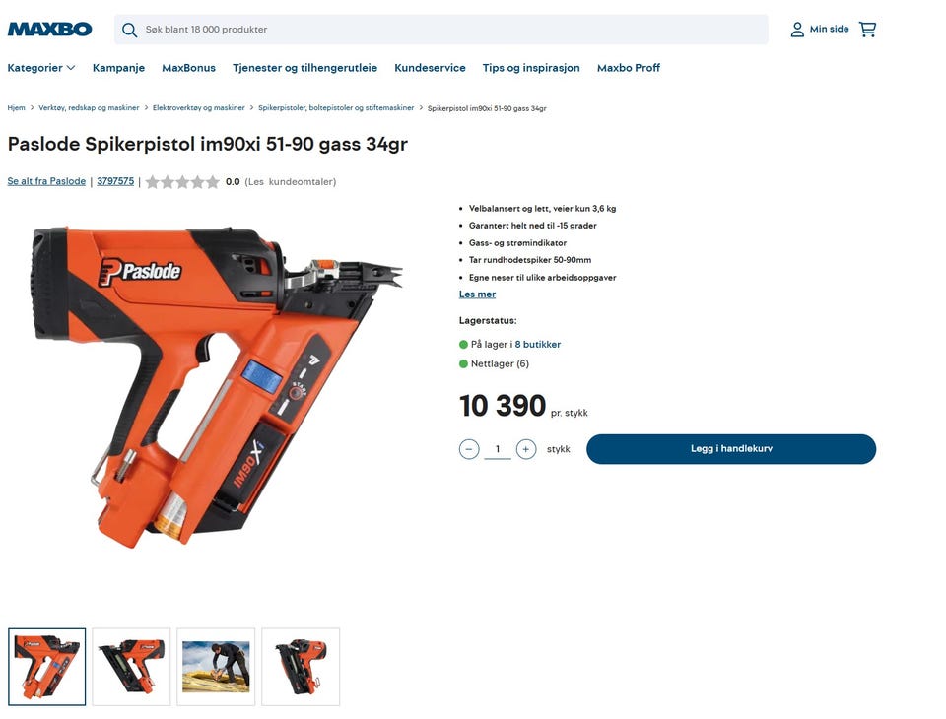Image resolution: width=946 pixels, height=719 pixels.
Task: Click the star rating icons
Action: click(x=182, y=181)
